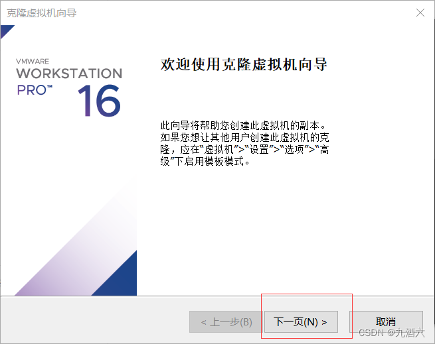Click the 克隆虚拟机向导 window title
The image size is (435, 344).
tap(42, 13)
